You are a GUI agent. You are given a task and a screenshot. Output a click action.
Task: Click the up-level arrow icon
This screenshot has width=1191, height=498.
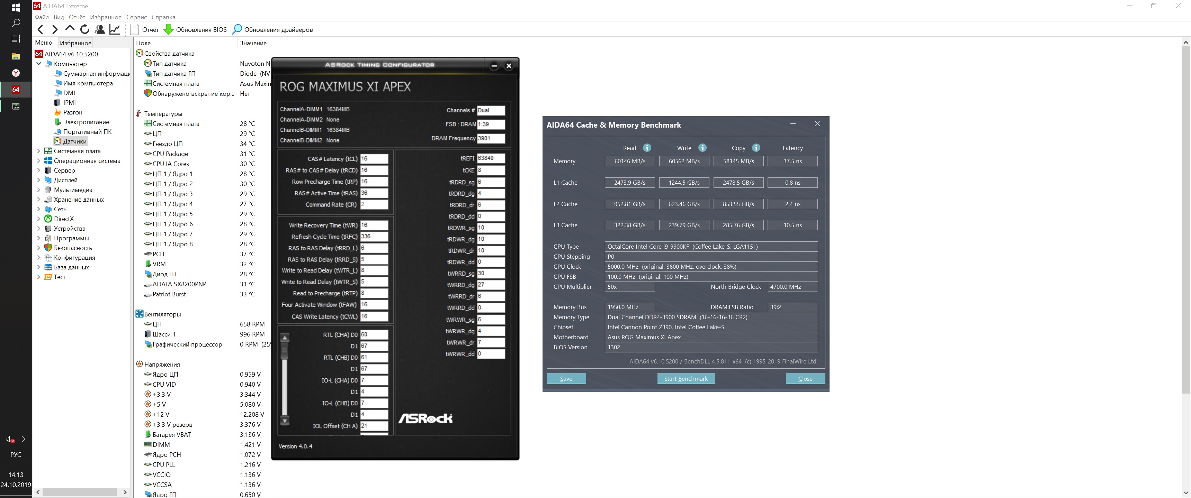tap(70, 29)
